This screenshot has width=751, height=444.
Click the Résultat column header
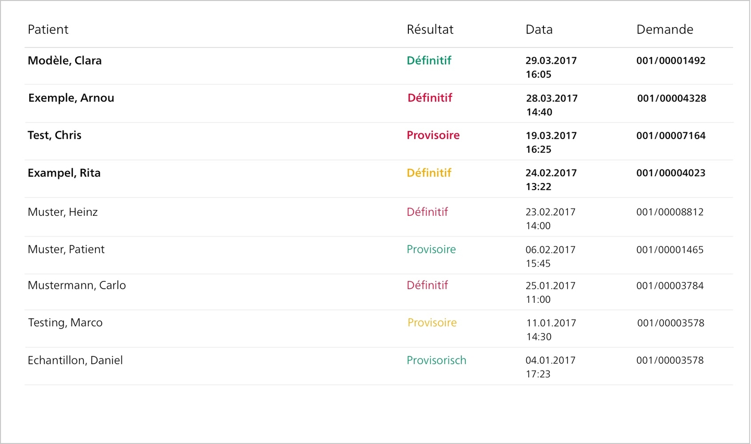[x=430, y=30]
